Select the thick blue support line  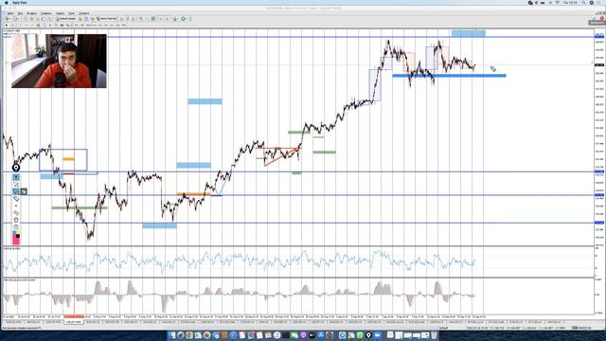[449, 76]
